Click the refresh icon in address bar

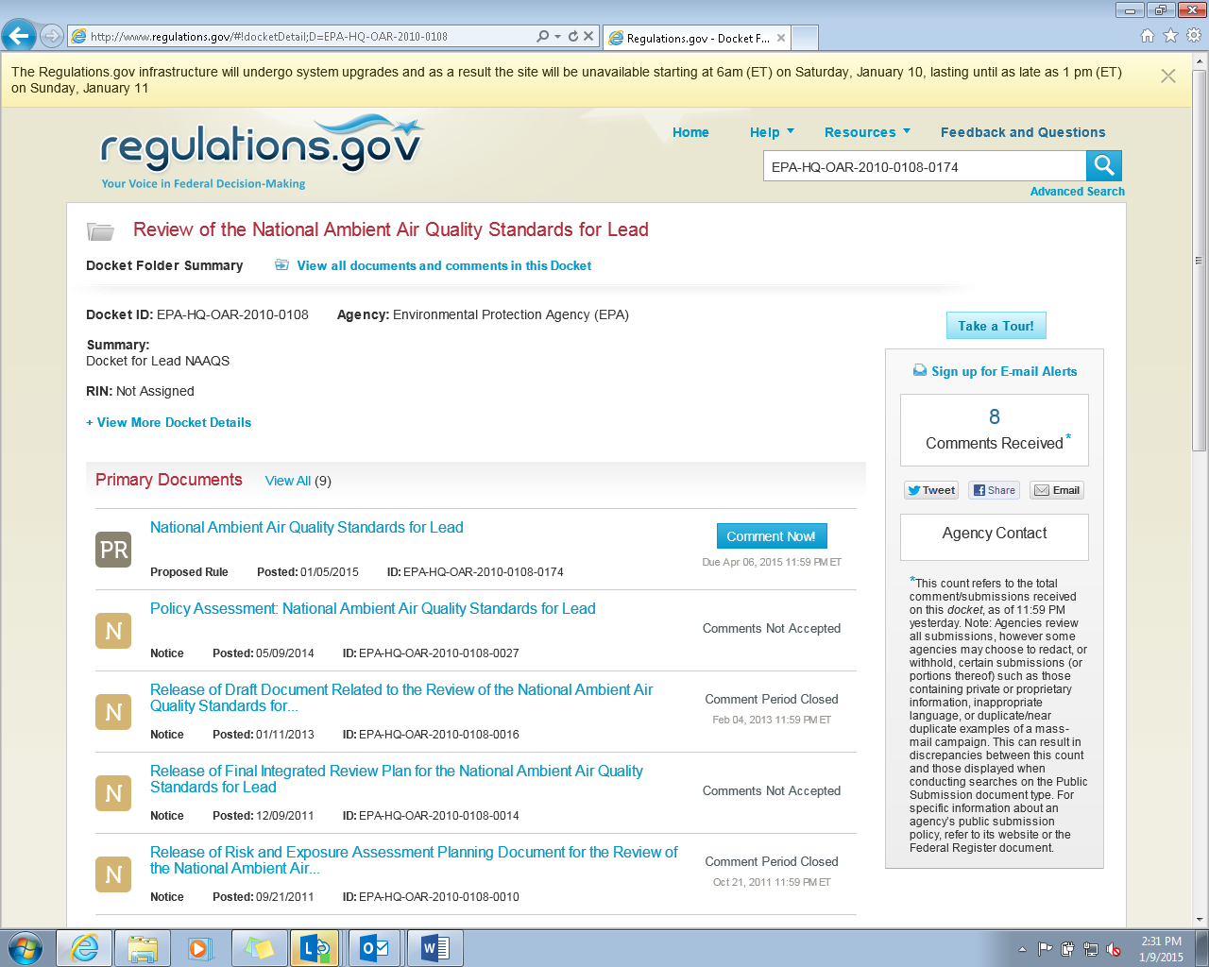click(x=572, y=37)
